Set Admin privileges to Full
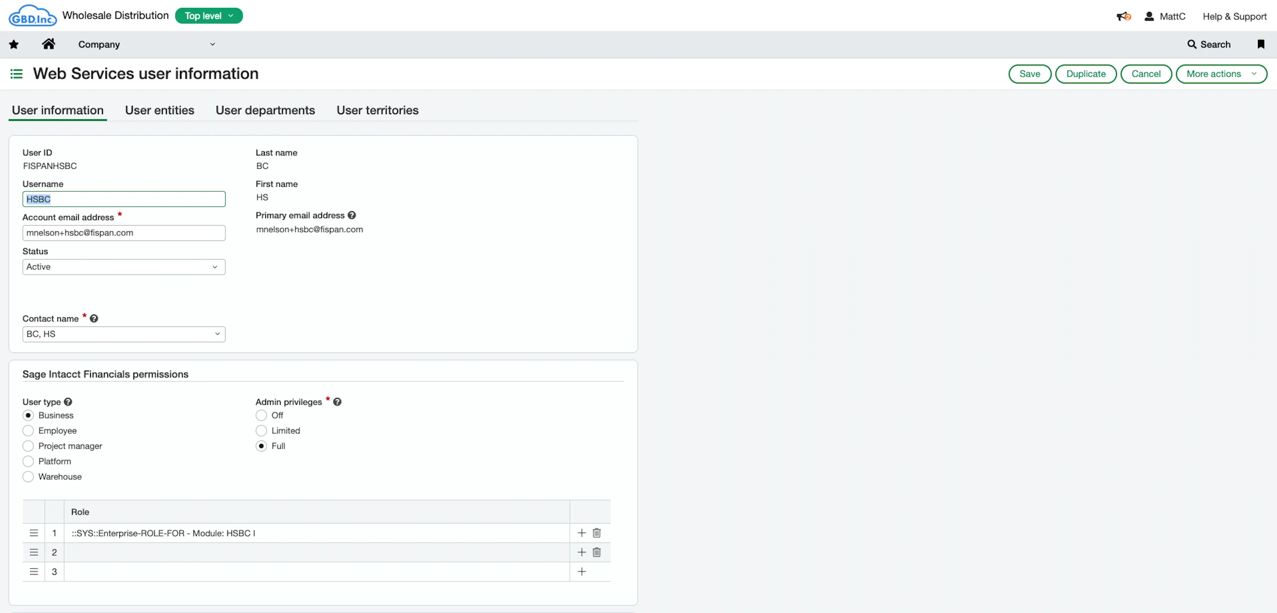Screen dimensions: 1277x613 tap(261, 446)
